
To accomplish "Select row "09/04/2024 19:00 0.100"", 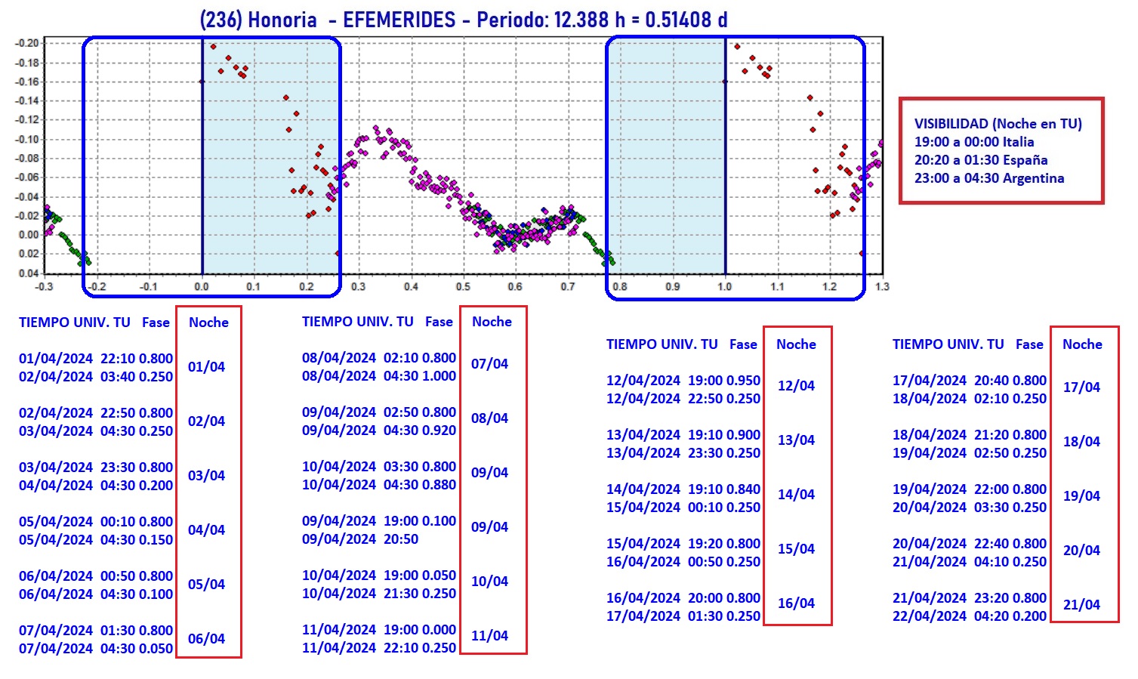I will click(379, 520).
